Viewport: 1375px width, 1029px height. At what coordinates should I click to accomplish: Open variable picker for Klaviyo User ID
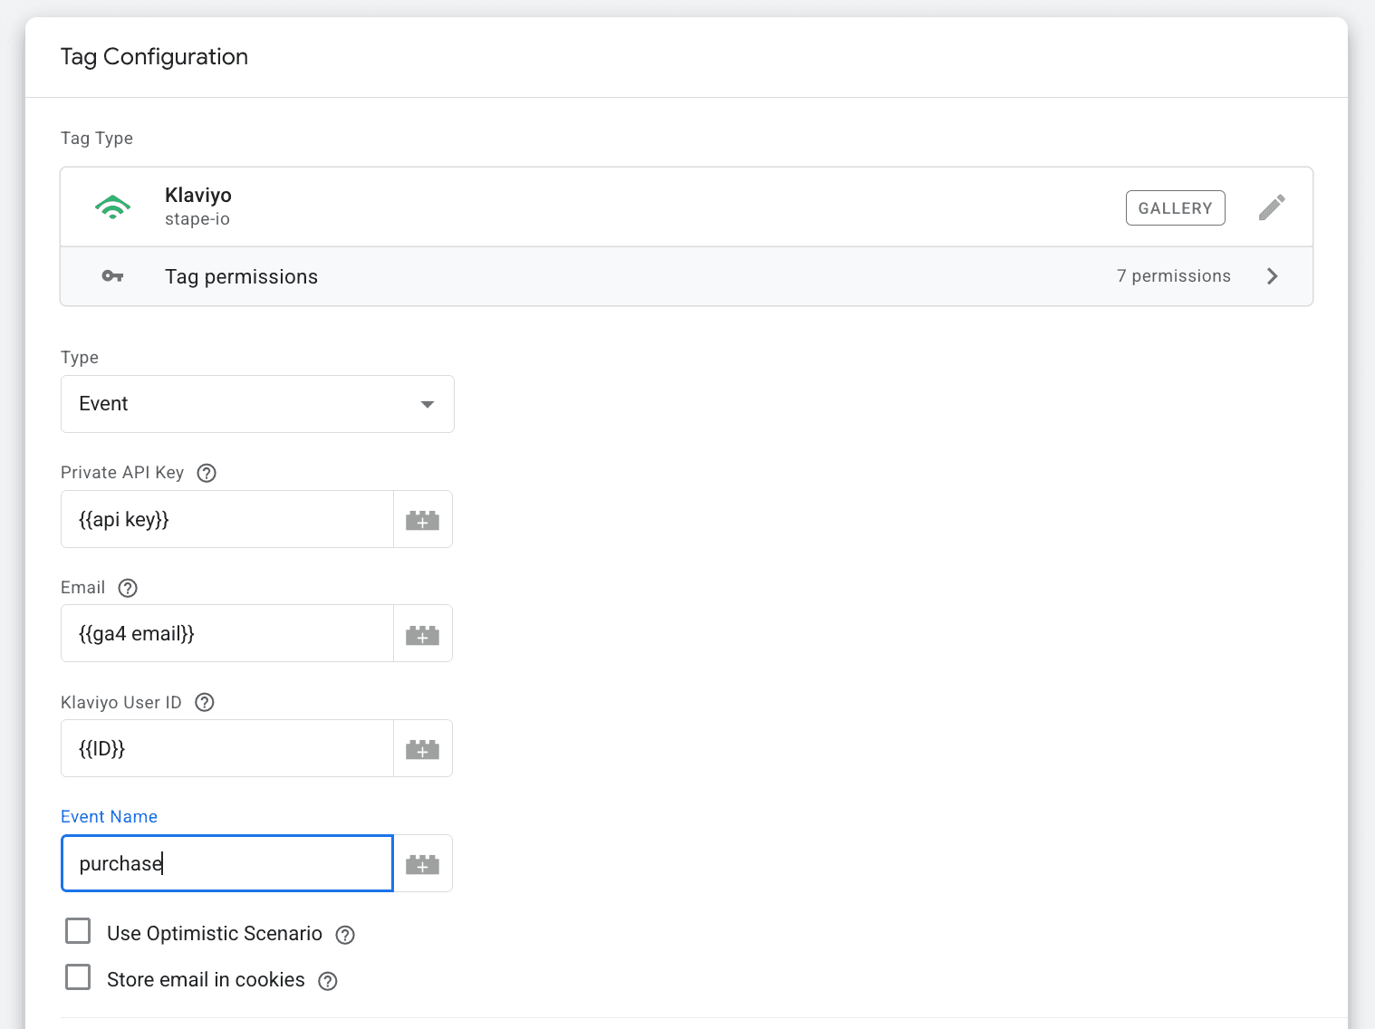click(x=422, y=749)
